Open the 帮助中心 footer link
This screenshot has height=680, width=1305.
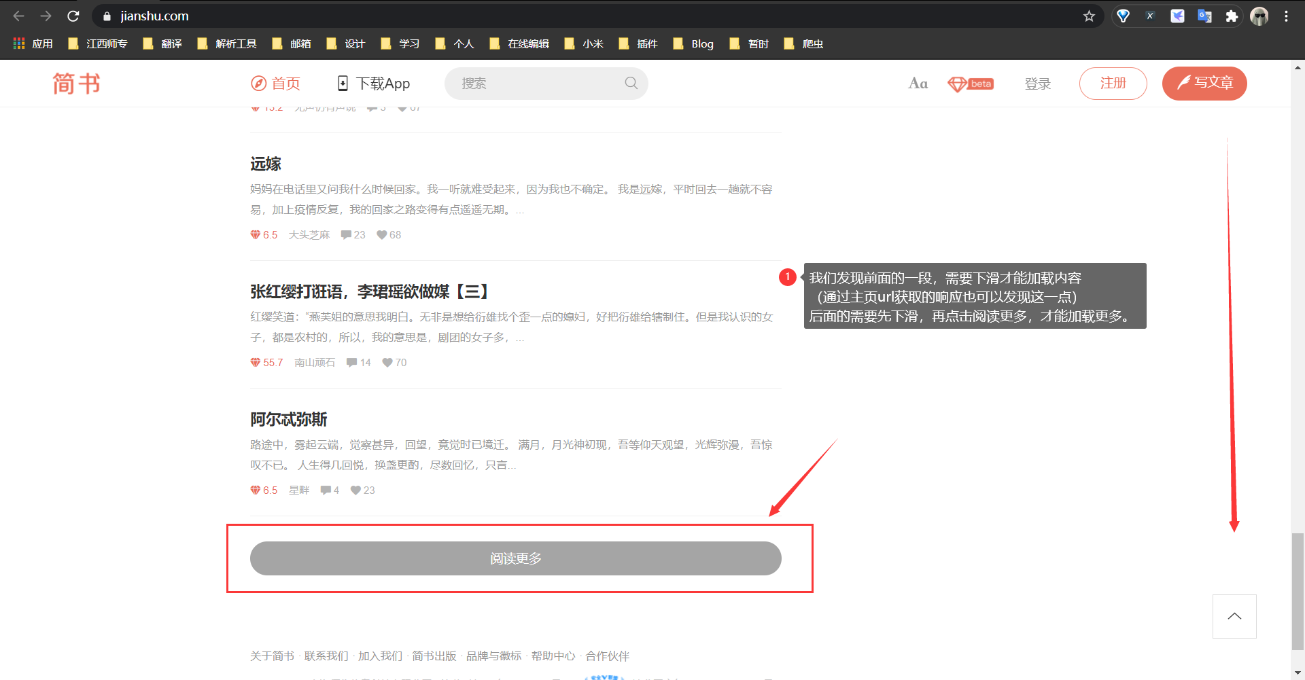pos(553,656)
